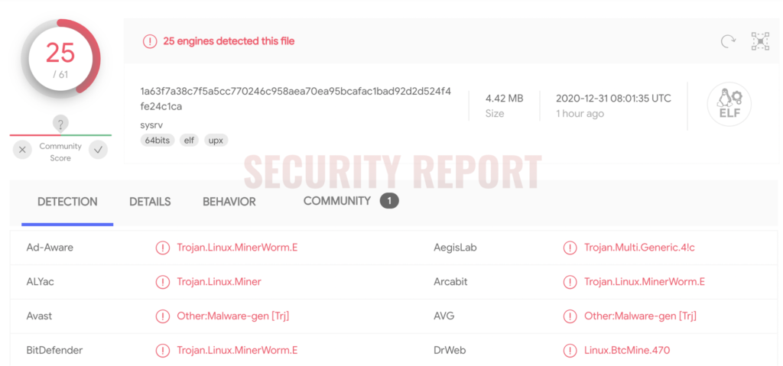Click the AegisLab detection alert icon
The image size is (783, 366).
pyautogui.click(x=570, y=248)
